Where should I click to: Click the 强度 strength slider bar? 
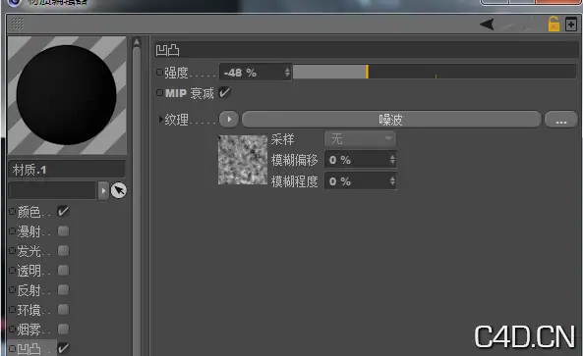(435, 72)
